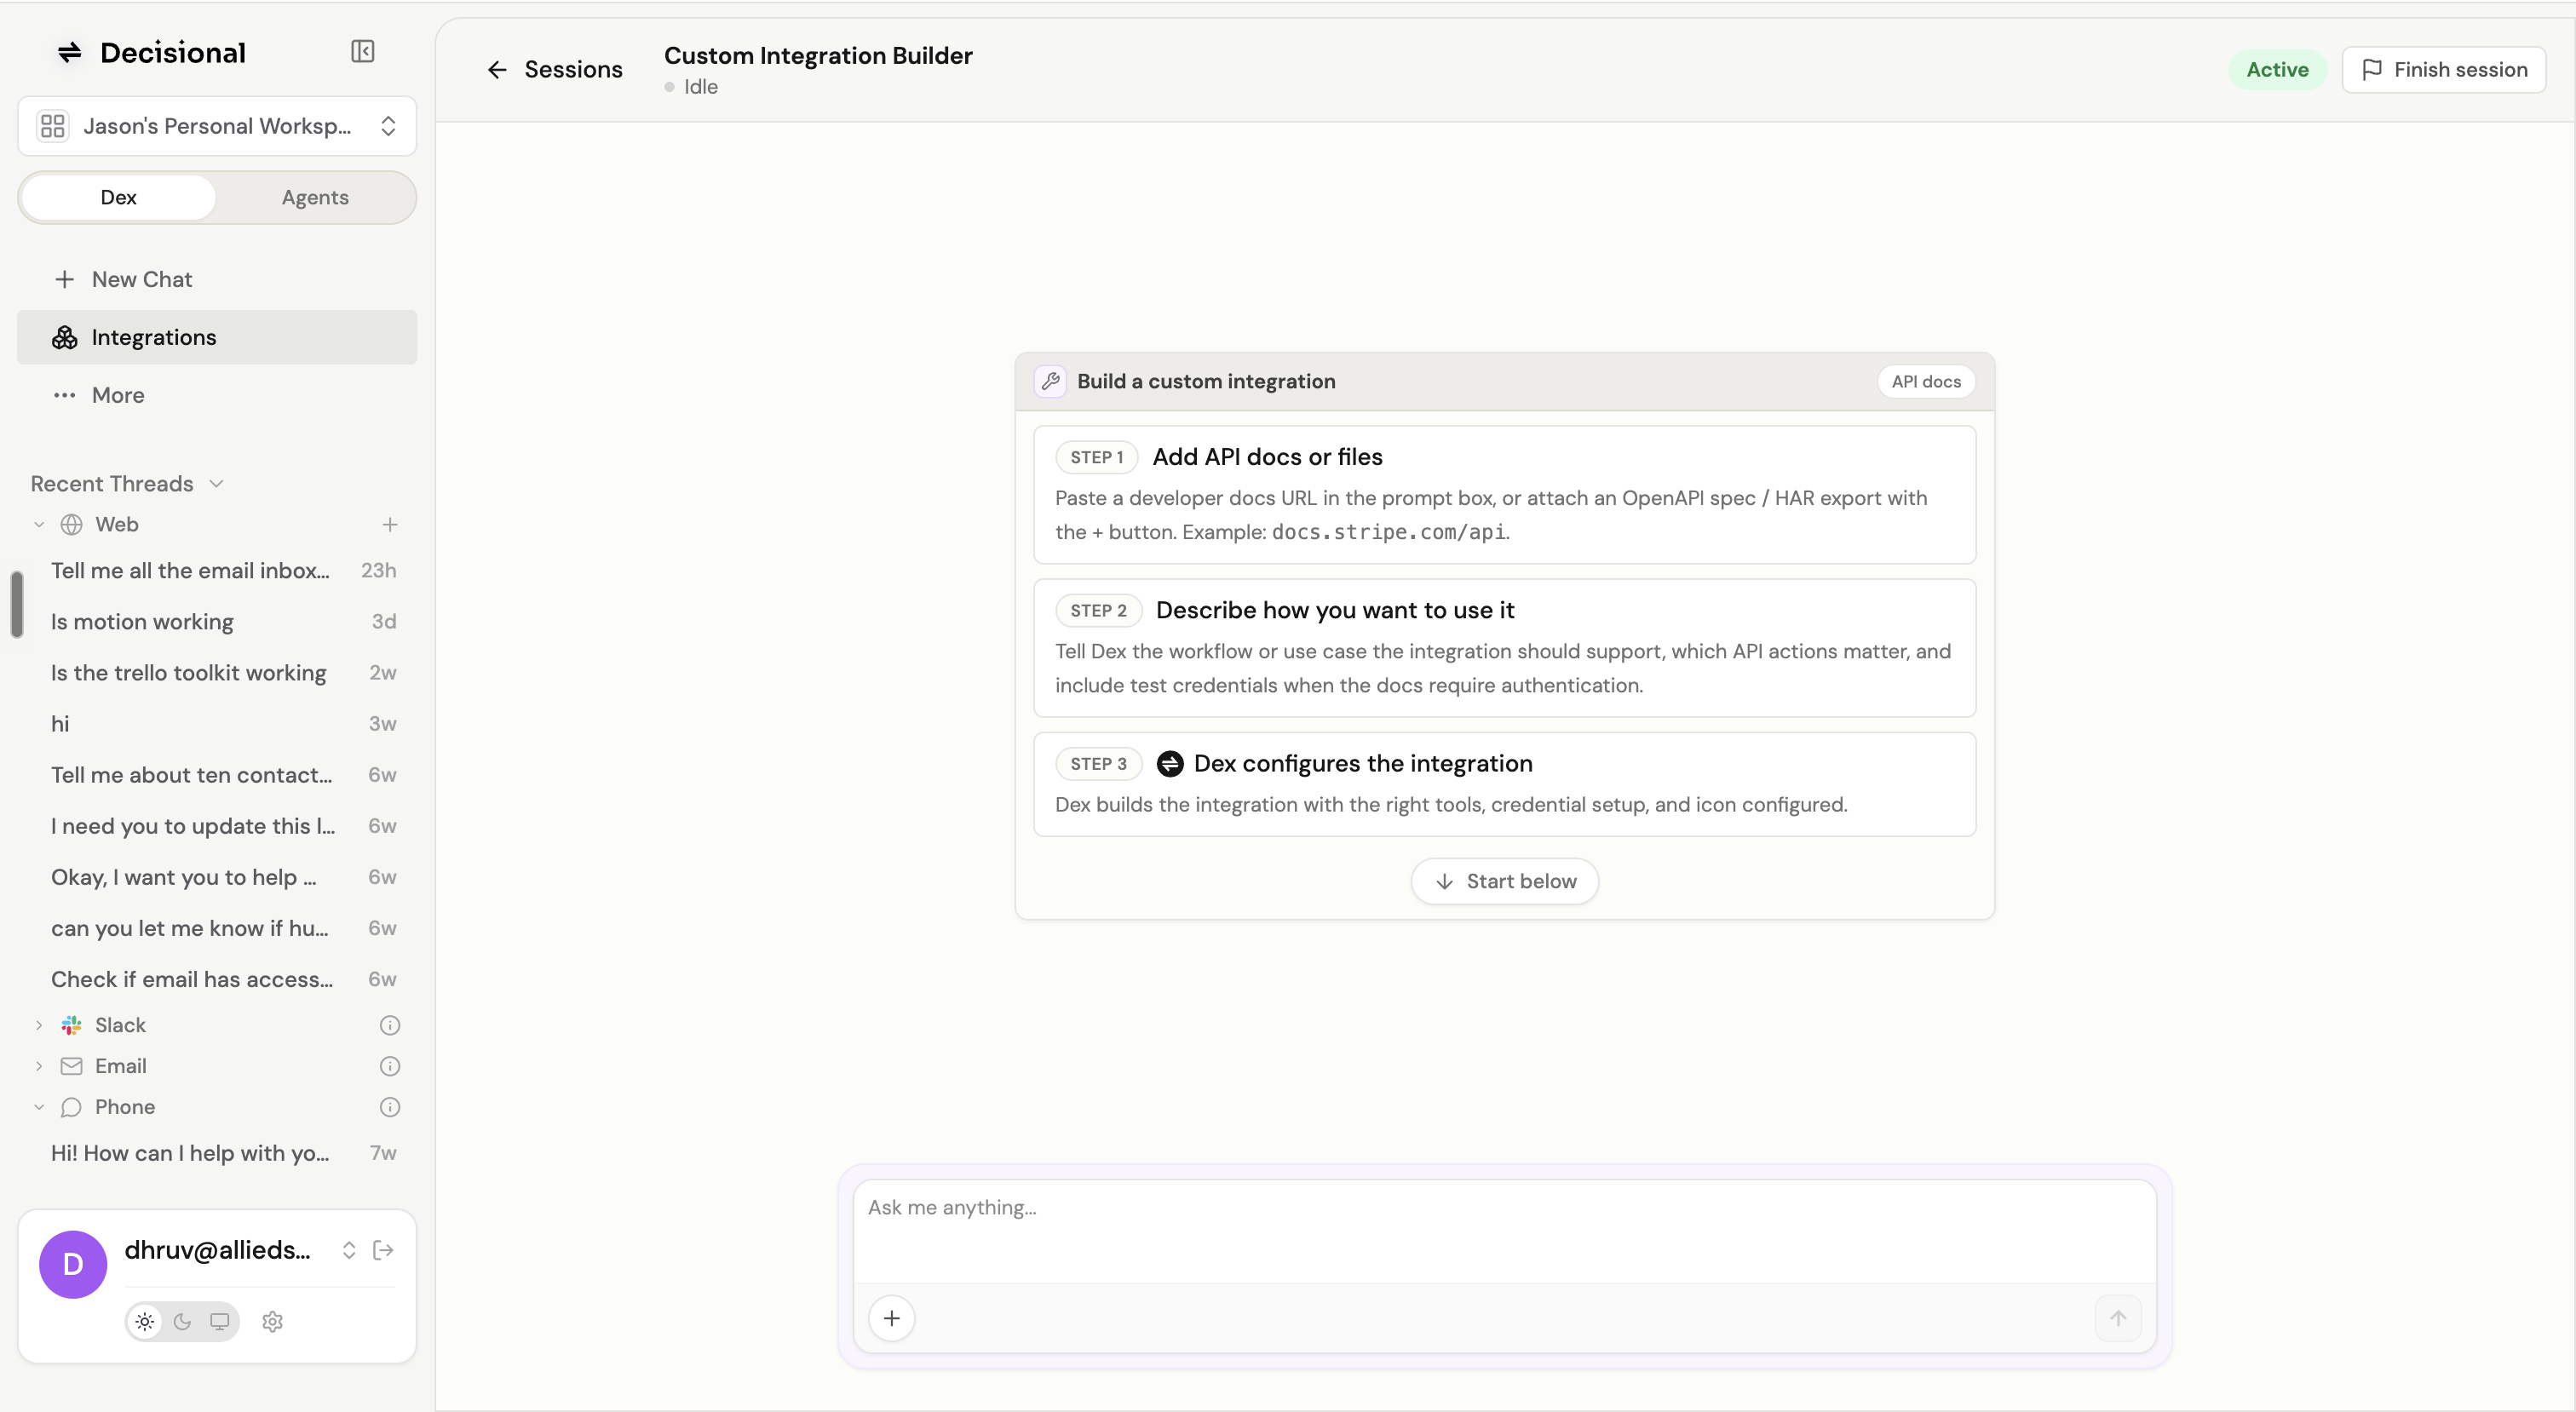Image resolution: width=2576 pixels, height=1412 pixels.
Task: Collapse the Phone threads group
Action: click(39, 1107)
